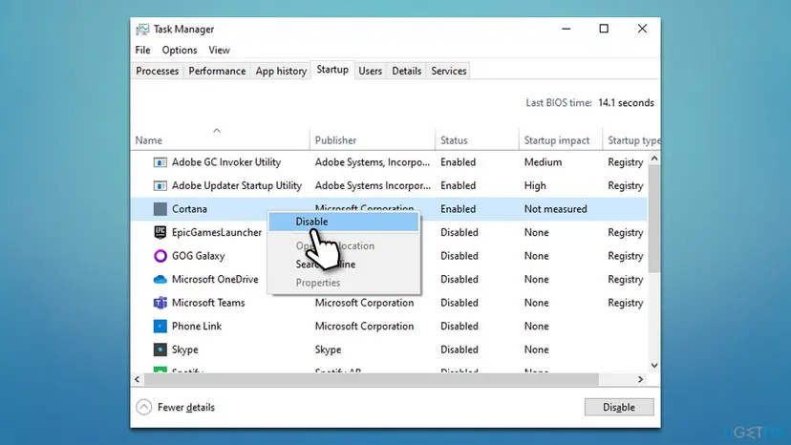Screen dimensions: 791x445
Task: Choose Disable in the context menu
Action: click(344, 222)
